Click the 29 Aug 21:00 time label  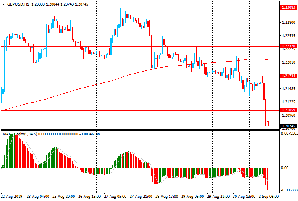pyautogui.click(x=218, y=197)
